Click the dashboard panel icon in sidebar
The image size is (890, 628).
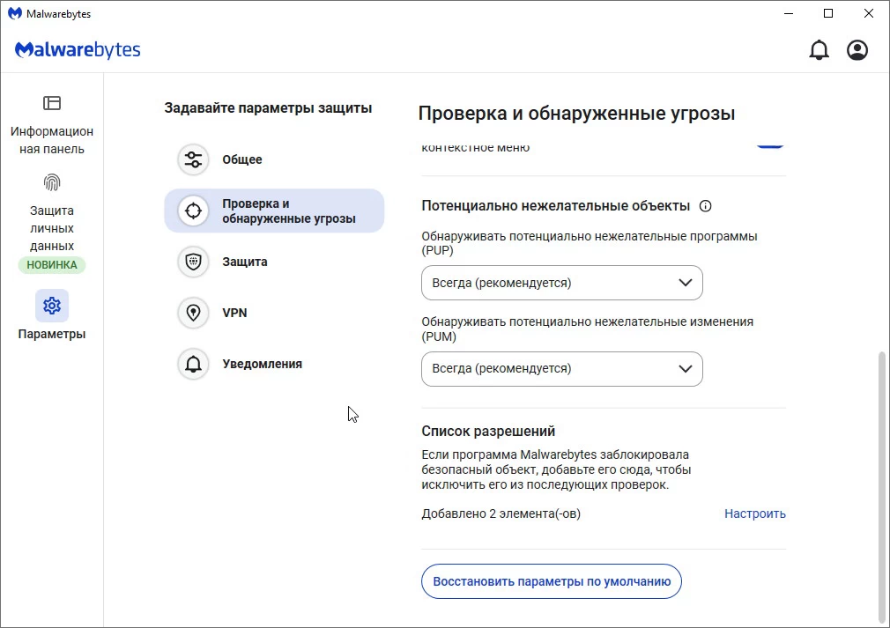pyautogui.click(x=52, y=103)
